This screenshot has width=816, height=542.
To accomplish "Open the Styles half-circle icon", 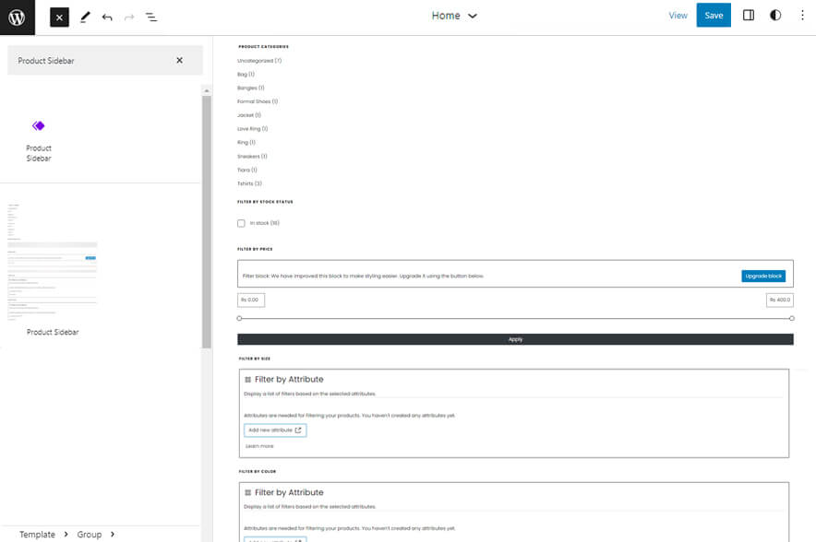I will pyautogui.click(x=775, y=15).
